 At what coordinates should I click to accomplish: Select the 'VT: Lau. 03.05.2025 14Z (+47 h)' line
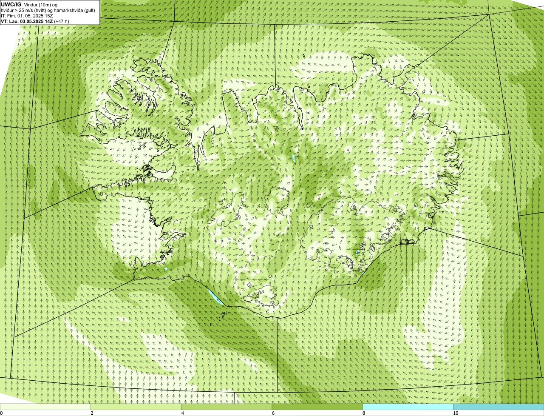35,21
